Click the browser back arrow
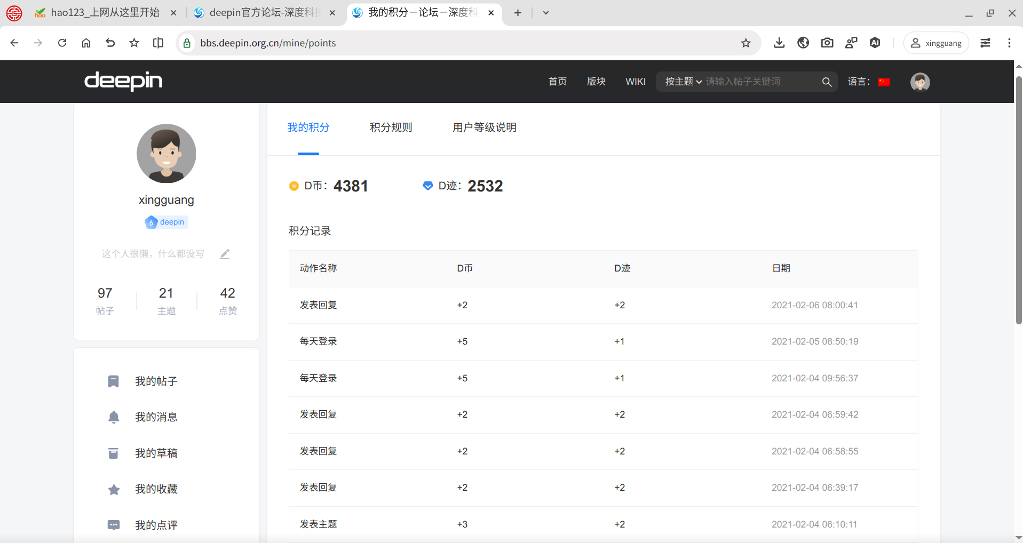1023x543 pixels. coord(14,43)
